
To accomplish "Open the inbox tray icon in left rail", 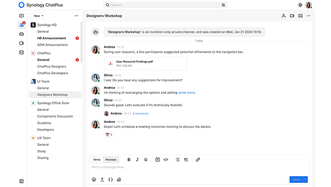I will point(22,34).
